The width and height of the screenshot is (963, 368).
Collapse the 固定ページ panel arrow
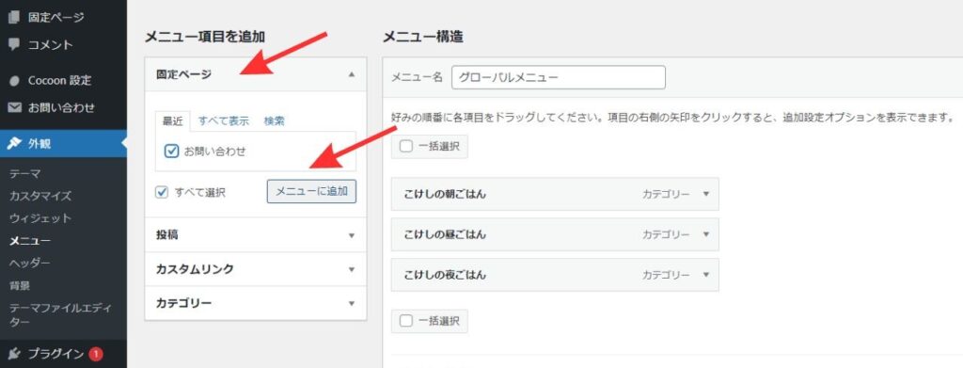[x=352, y=74]
